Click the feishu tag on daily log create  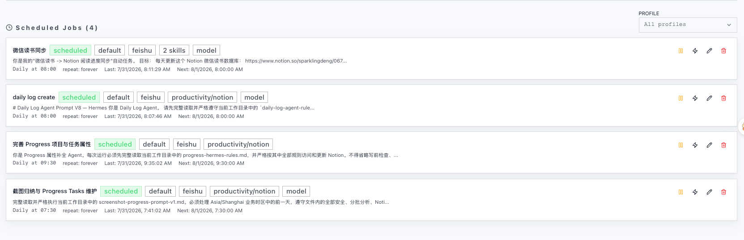tap(151, 97)
